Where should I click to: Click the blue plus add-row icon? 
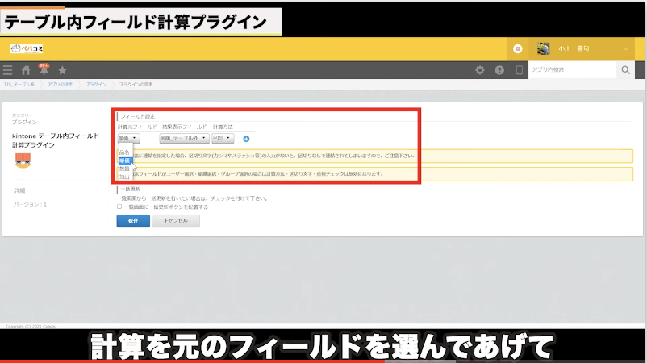pos(246,139)
